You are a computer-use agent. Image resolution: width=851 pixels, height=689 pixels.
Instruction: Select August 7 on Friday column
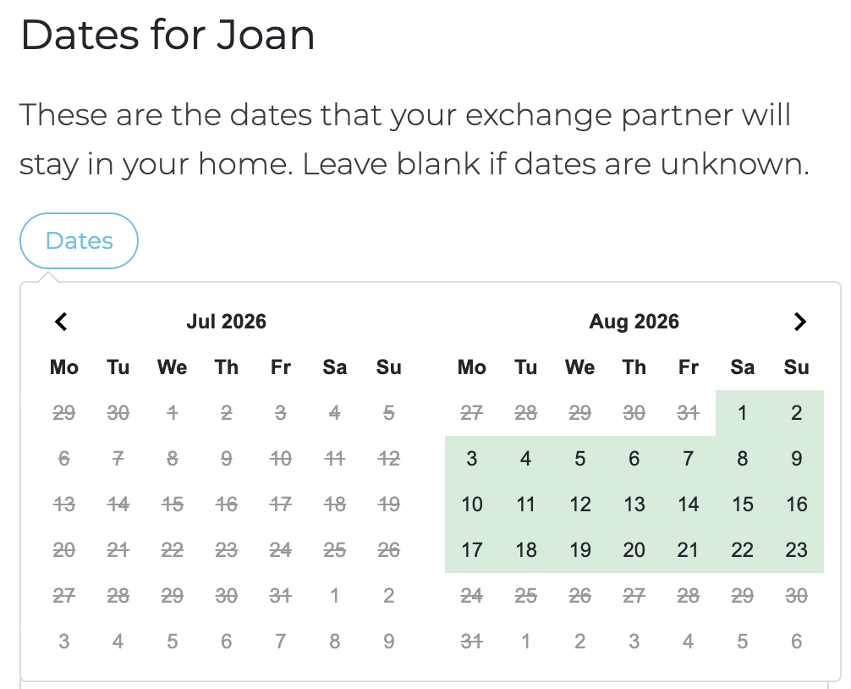(689, 458)
